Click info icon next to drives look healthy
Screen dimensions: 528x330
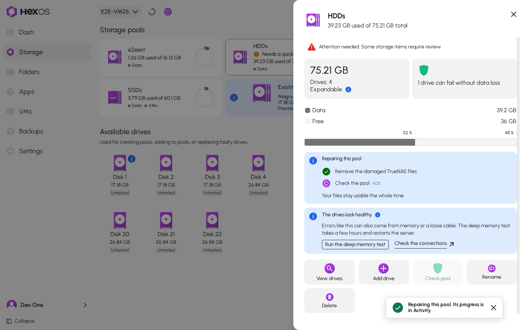378,215
